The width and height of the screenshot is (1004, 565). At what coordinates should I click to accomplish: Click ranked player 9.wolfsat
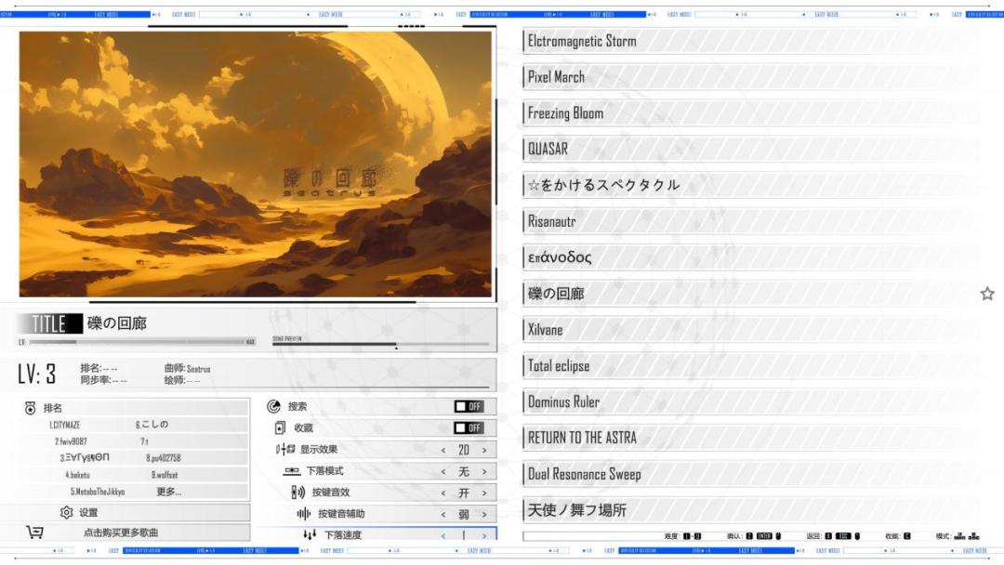coord(165,475)
